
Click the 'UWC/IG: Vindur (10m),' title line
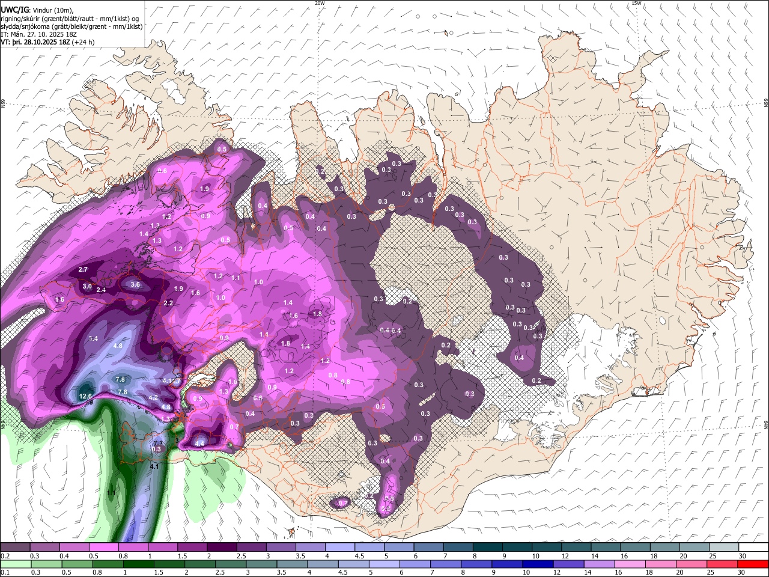pos(37,10)
